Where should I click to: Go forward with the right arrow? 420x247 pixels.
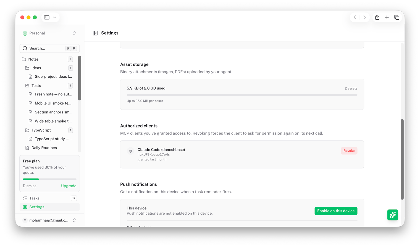coord(365,17)
